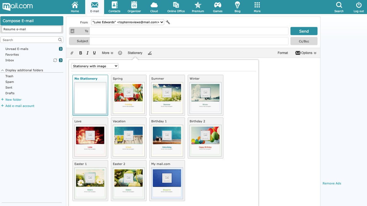Click the New folder link

tap(13, 100)
